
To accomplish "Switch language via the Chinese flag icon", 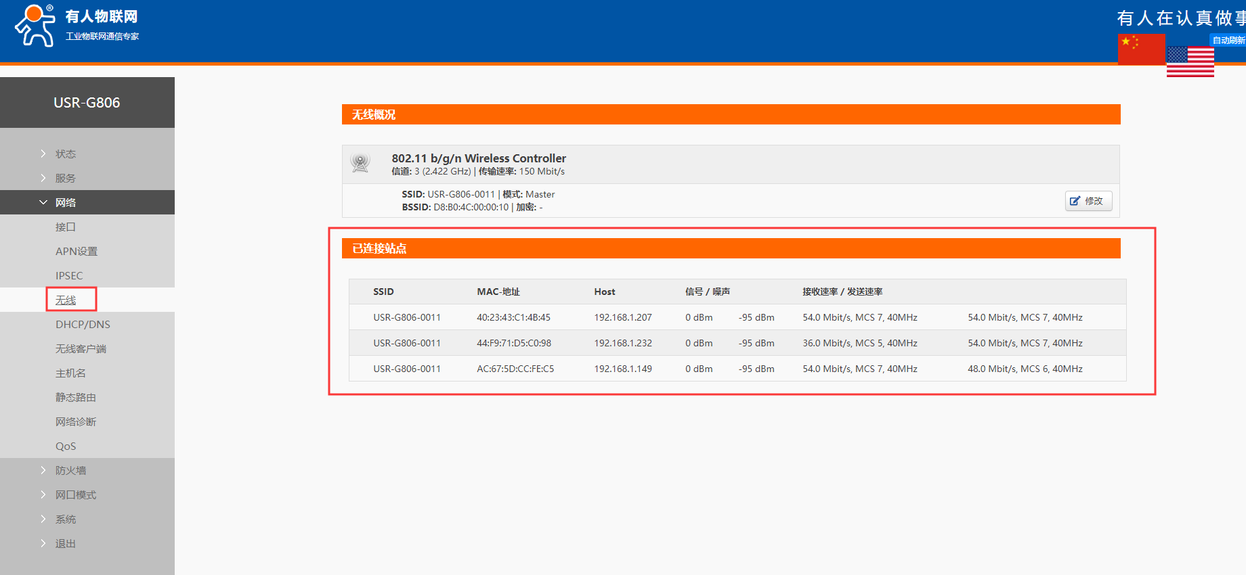I will click(x=1141, y=49).
